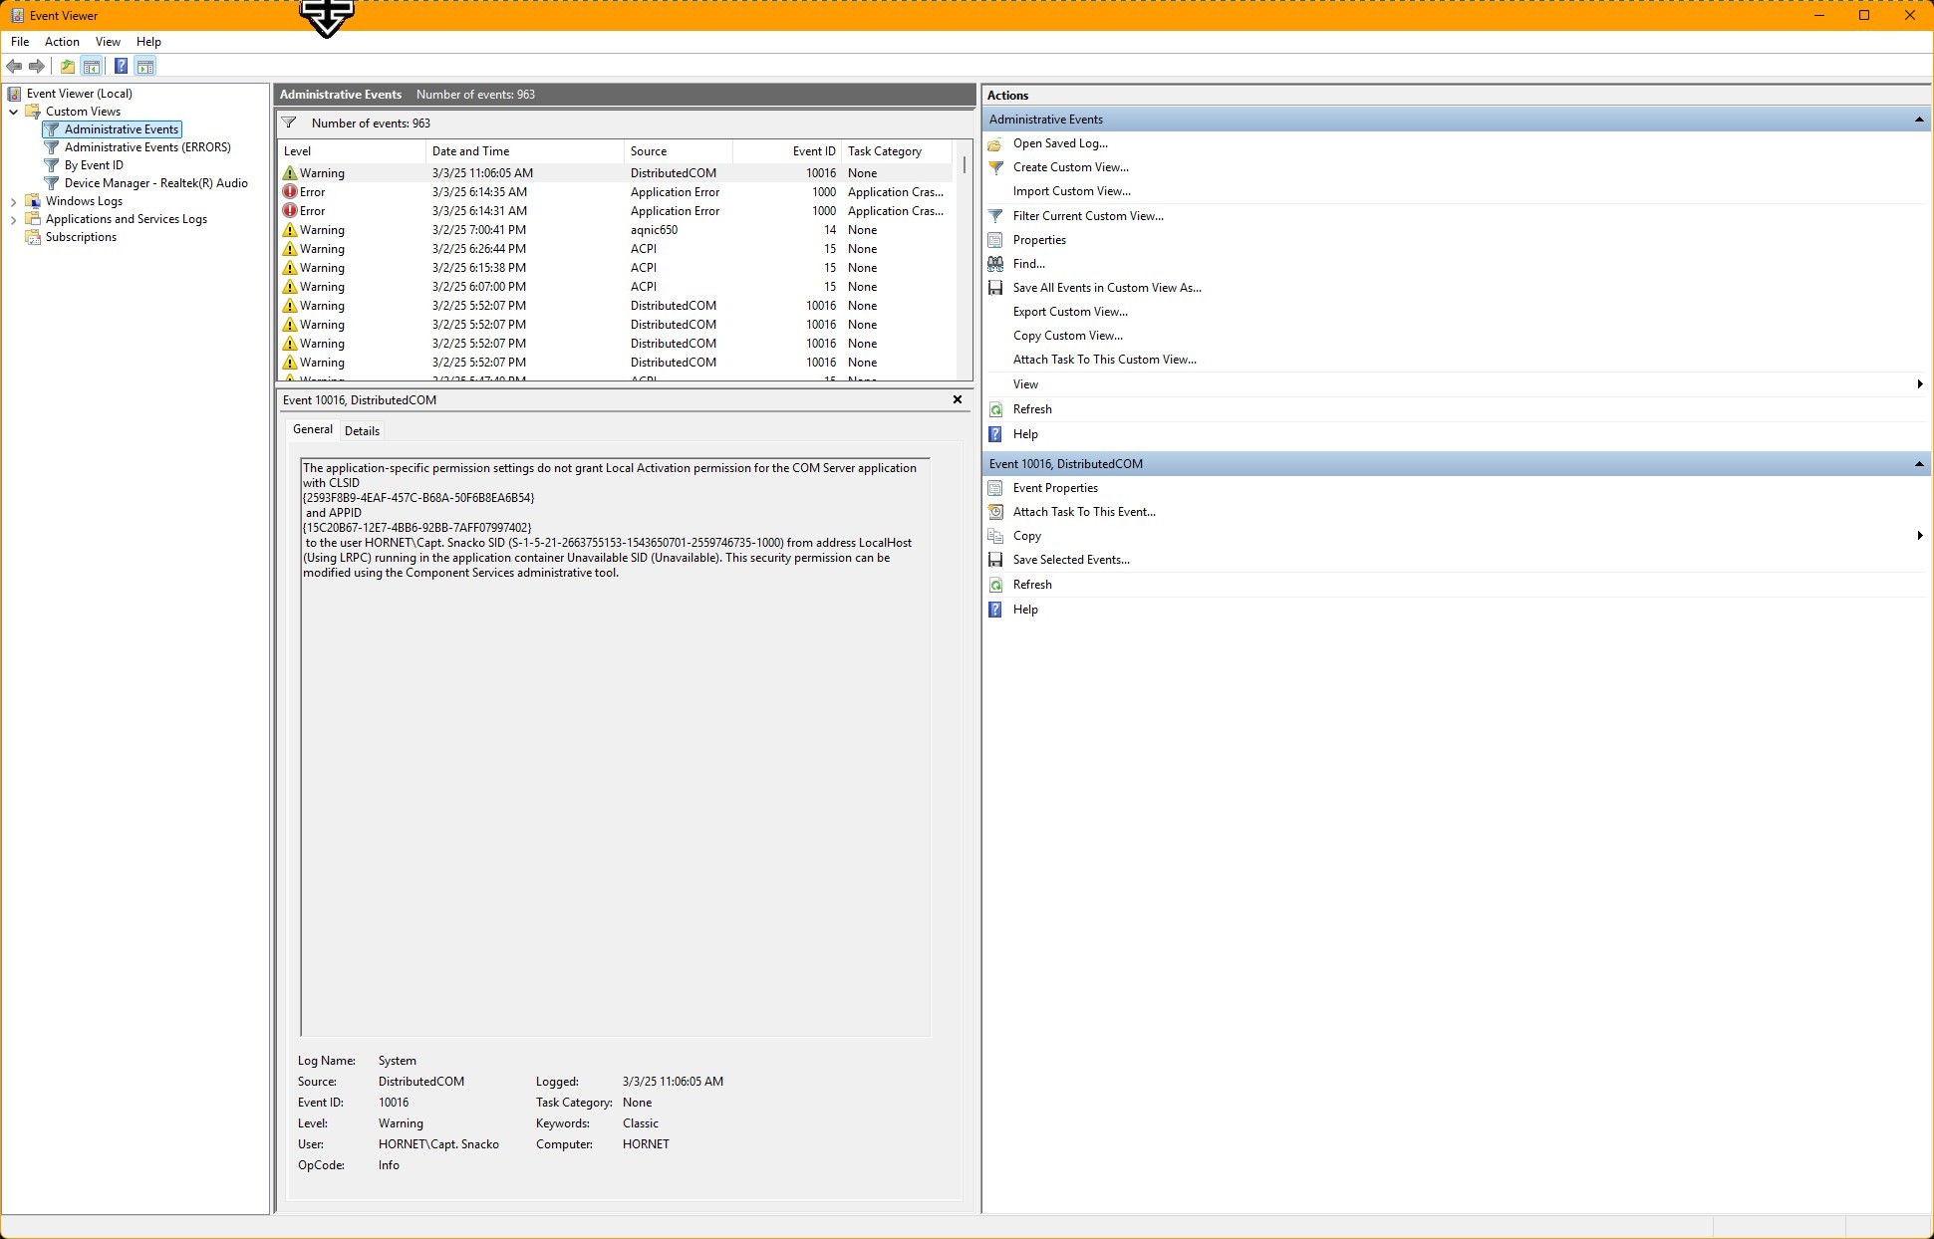Click the Attach Task To This Event icon
Screen dimensions: 1934x1239
(x=995, y=512)
